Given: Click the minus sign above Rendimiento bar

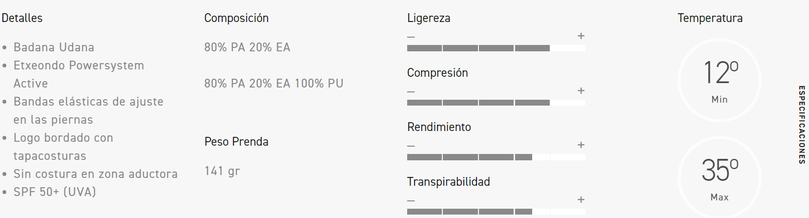Looking at the screenshot, I should click(x=411, y=146).
